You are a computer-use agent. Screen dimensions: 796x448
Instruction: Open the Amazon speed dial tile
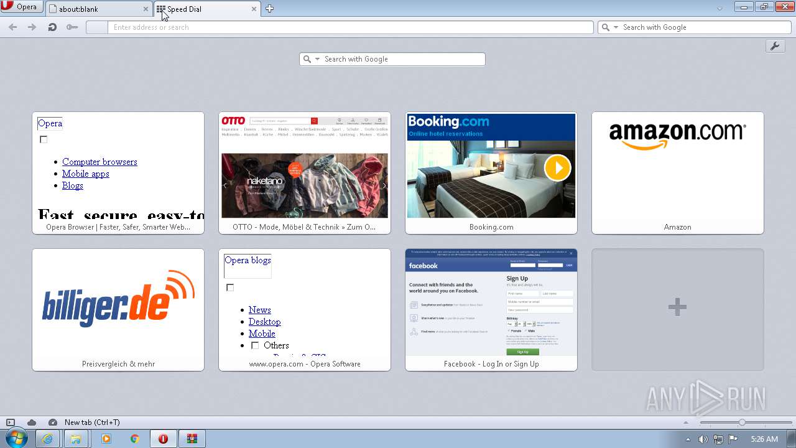click(x=678, y=173)
